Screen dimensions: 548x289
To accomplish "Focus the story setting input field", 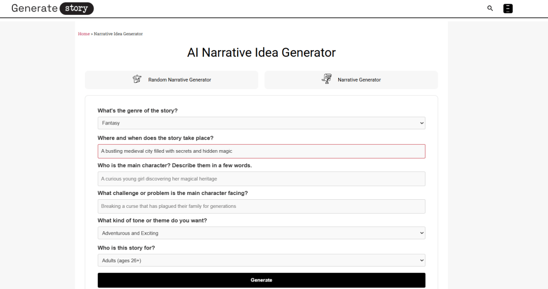I will [x=261, y=151].
